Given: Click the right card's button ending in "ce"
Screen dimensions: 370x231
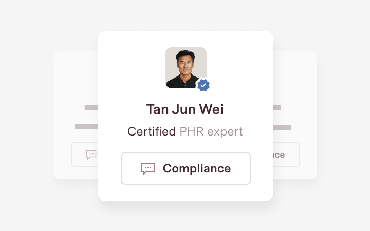Looking at the screenshot, I should coord(286,155).
